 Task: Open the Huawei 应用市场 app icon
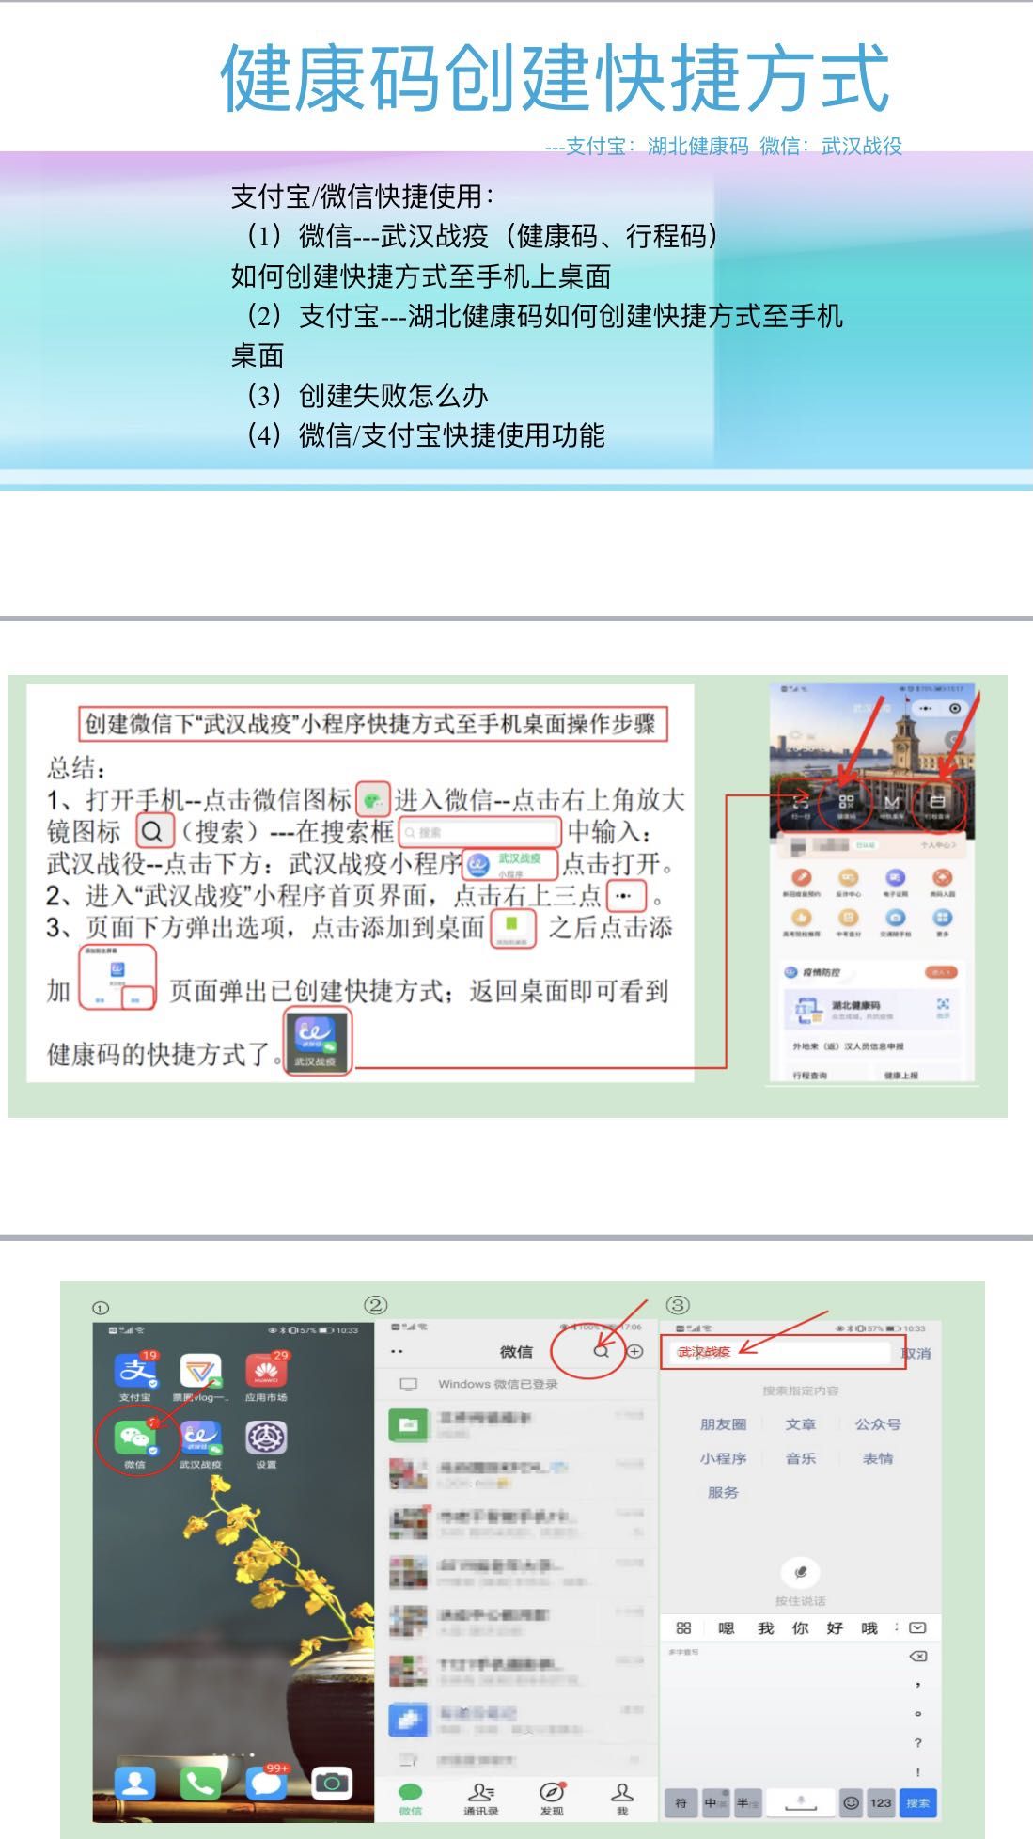click(266, 1372)
